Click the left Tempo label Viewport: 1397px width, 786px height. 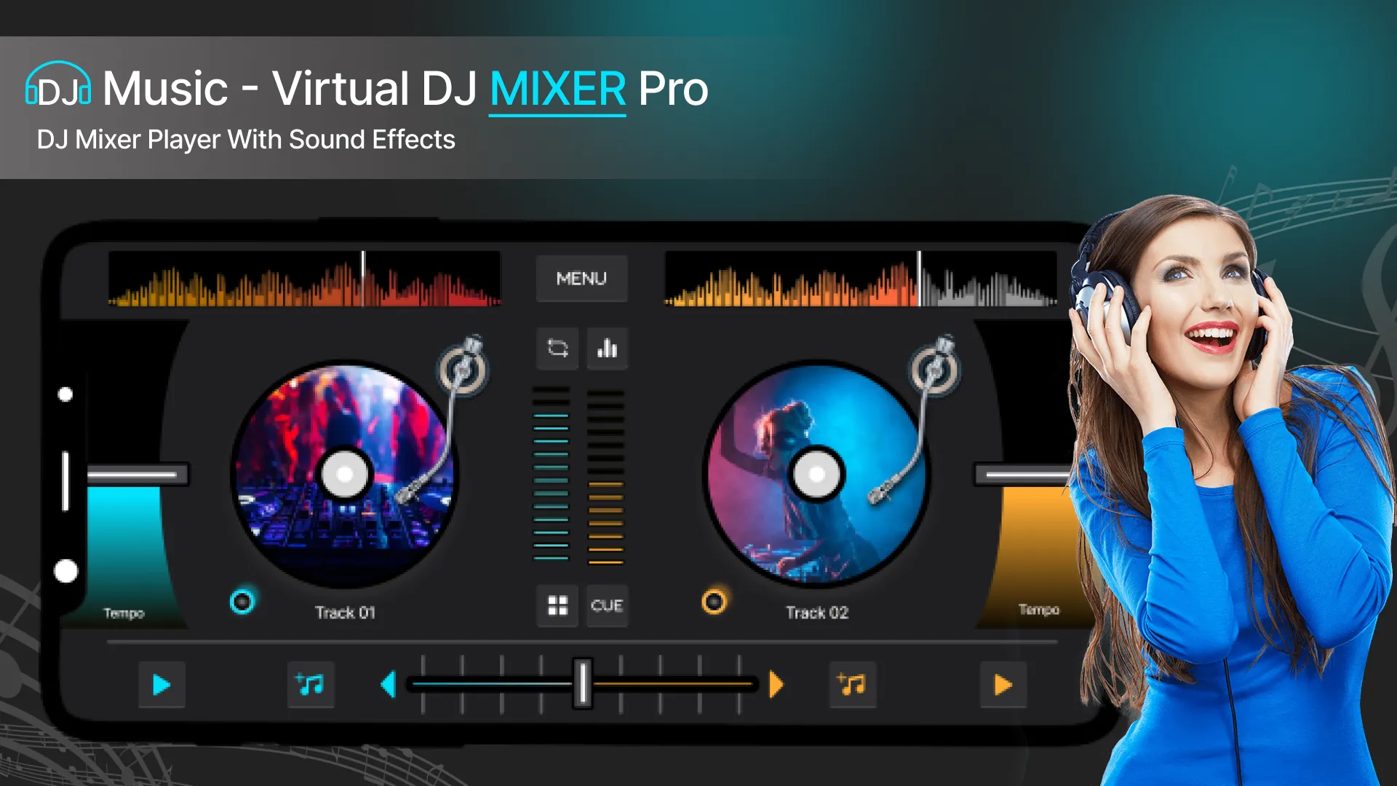click(124, 614)
